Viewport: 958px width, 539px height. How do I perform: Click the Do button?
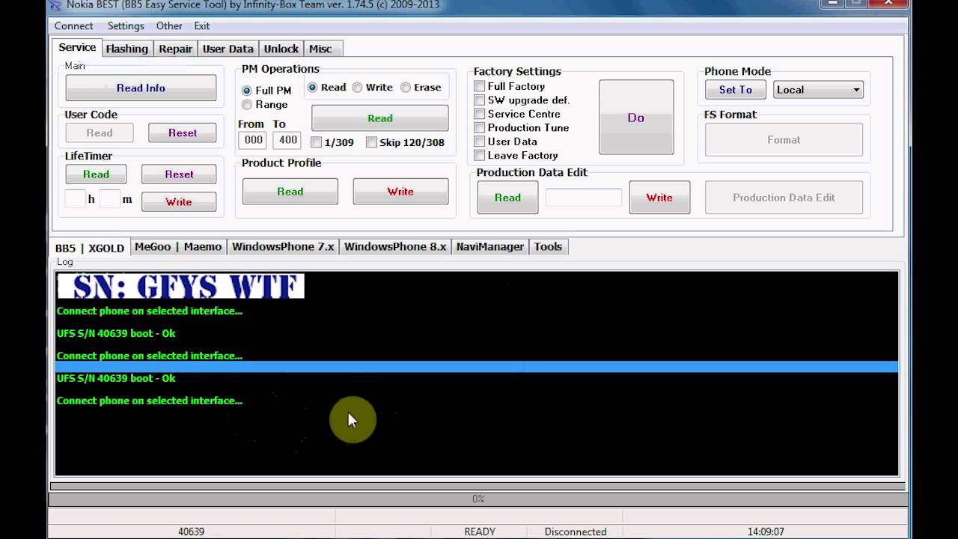636,118
